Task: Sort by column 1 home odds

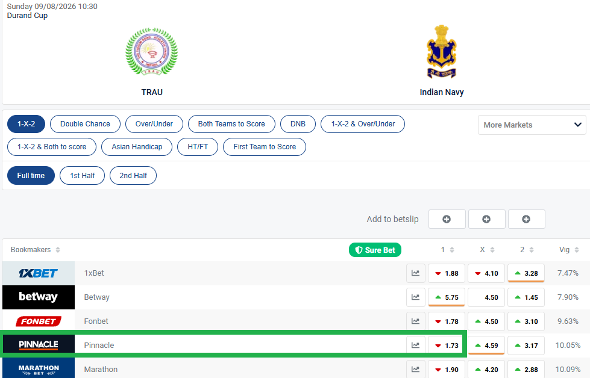Action: pyautogui.click(x=447, y=250)
